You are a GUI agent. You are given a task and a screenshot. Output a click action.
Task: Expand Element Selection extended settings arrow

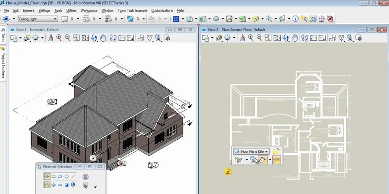95,187
